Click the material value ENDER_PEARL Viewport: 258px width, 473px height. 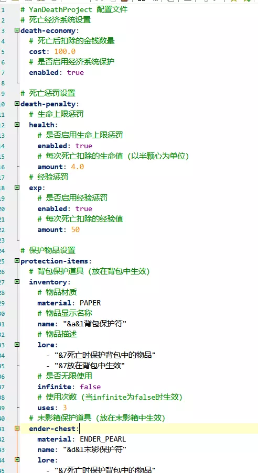(x=103, y=439)
